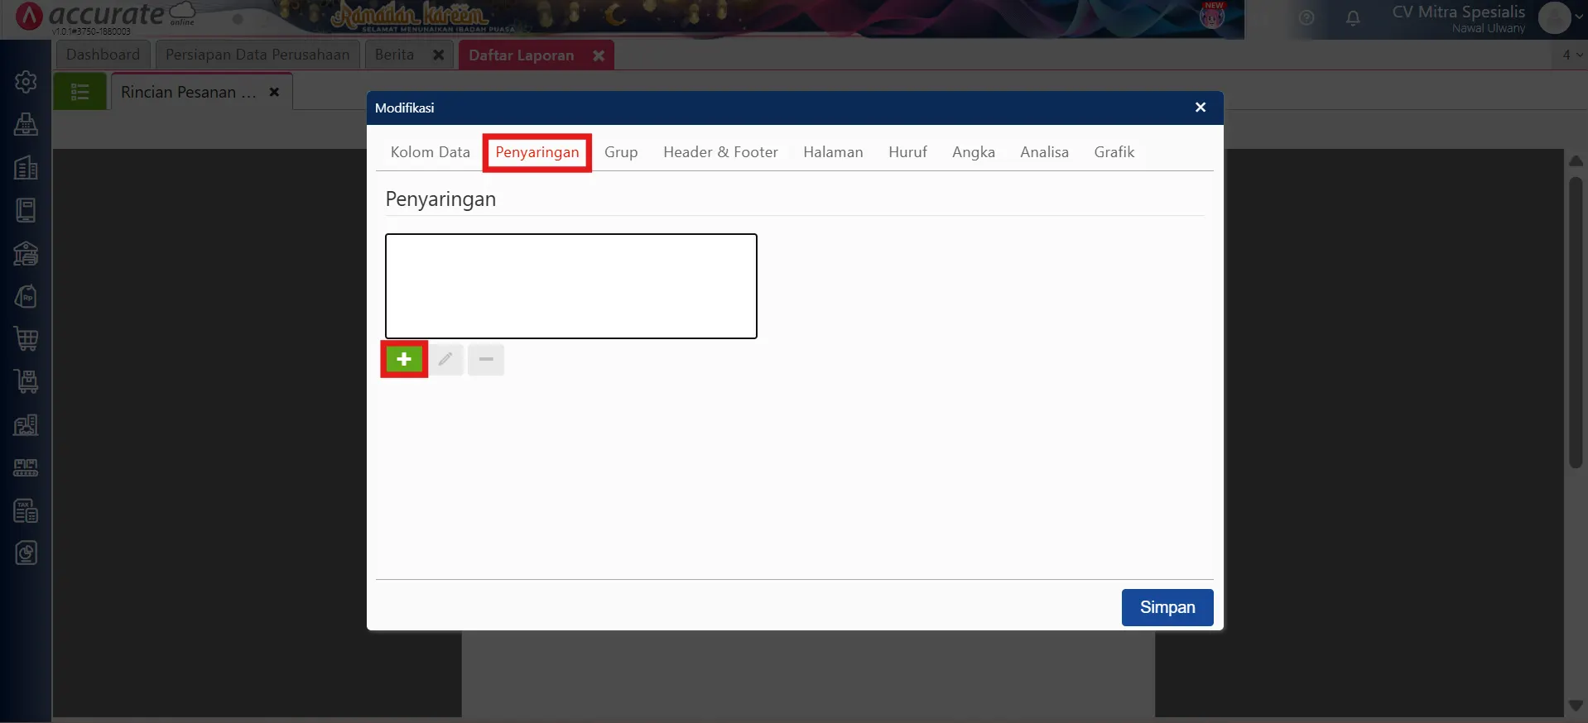The image size is (1588, 723).
Task: Open the inventory trolley sidebar icon
Action: pos(26,381)
